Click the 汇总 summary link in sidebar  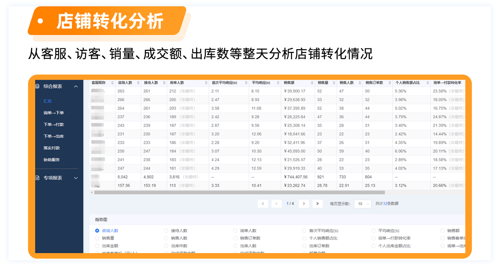pyautogui.click(x=48, y=101)
